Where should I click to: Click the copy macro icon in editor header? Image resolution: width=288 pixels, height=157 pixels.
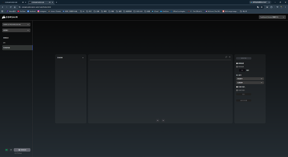tap(226, 57)
